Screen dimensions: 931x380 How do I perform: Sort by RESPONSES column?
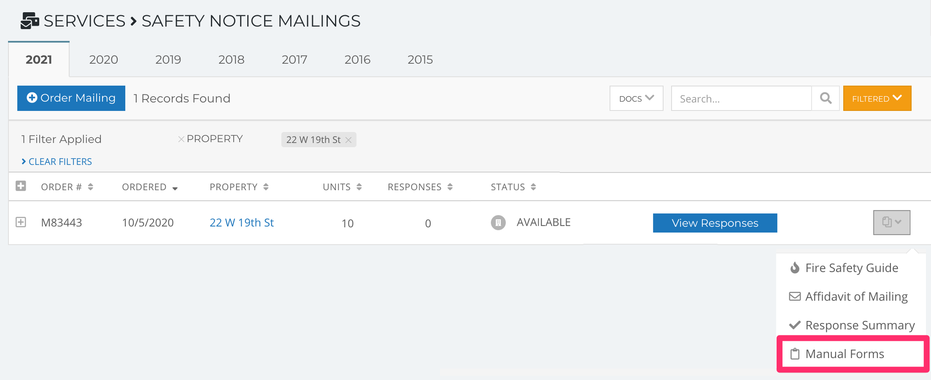click(420, 187)
